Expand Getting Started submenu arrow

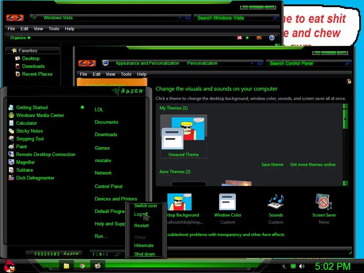click(x=82, y=107)
